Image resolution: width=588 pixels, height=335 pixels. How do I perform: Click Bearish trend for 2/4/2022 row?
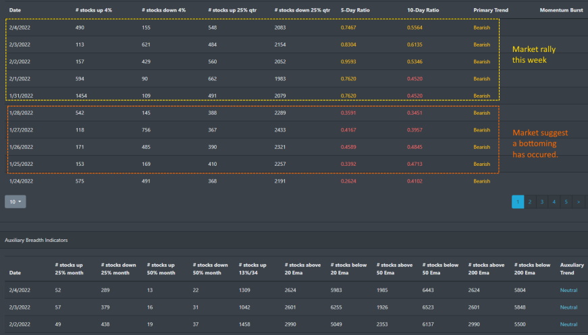click(482, 28)
